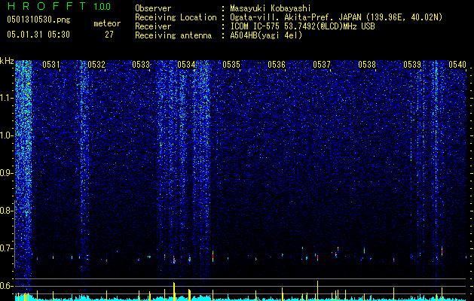Click the observer name Masayuki Kobayashi
The image size is (474, 301).
[x=271, y=8]
